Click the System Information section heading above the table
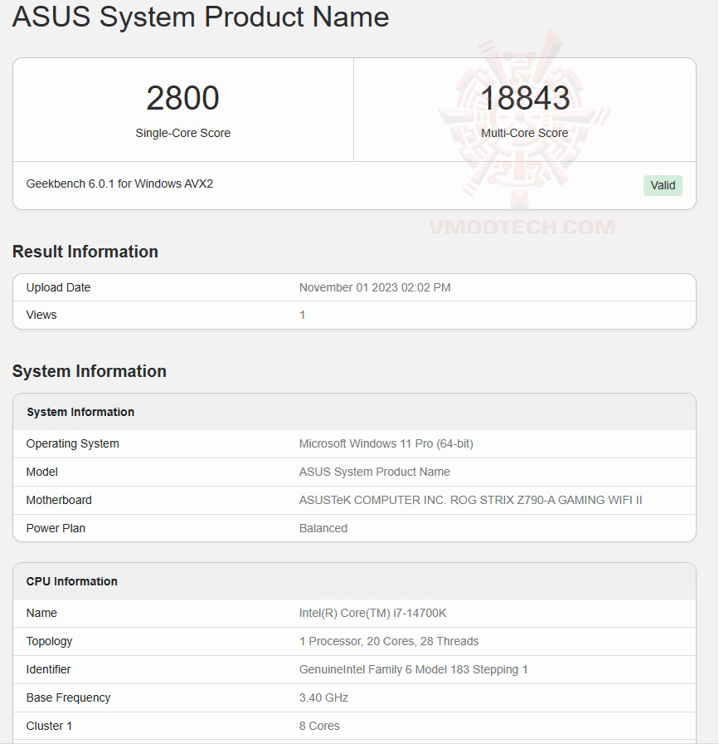Viewport: 719px width, 744px height. (x=90, y=371)
